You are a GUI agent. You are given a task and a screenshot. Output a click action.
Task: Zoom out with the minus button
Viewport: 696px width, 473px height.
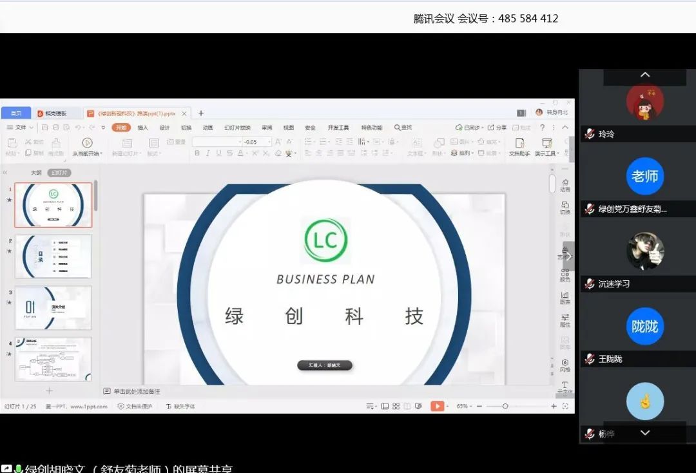[479, 406]
